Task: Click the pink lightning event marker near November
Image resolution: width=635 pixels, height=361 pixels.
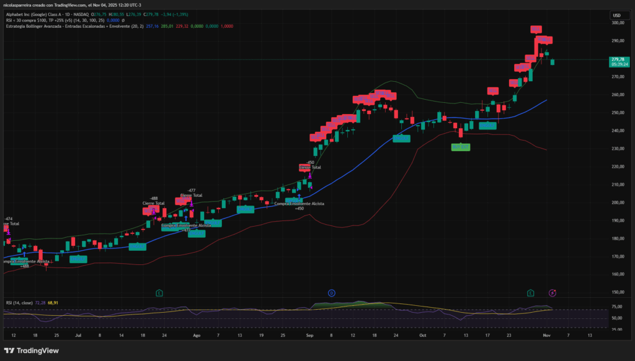Action: point(553,292)
